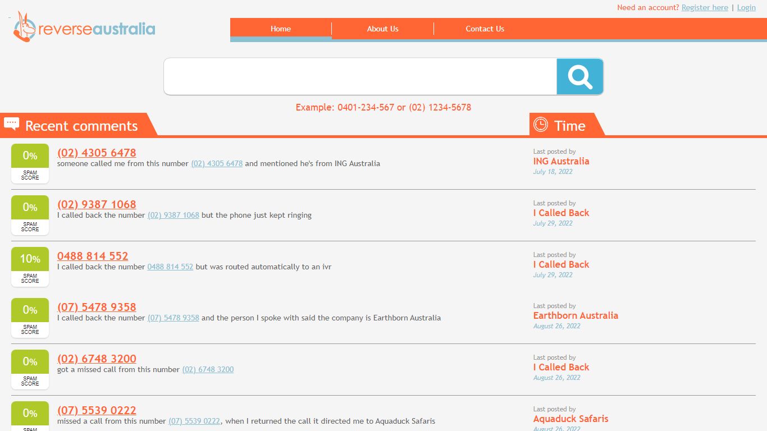This screenshot has height=431, width=767.
Task: Click spam score badge for (02) 6748 3200
Action: [30, 369]
